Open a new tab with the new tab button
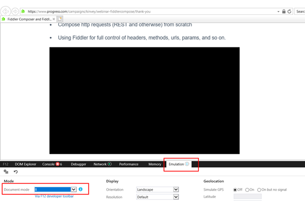This screenshot has height=201, width=305. pos(60,19)
